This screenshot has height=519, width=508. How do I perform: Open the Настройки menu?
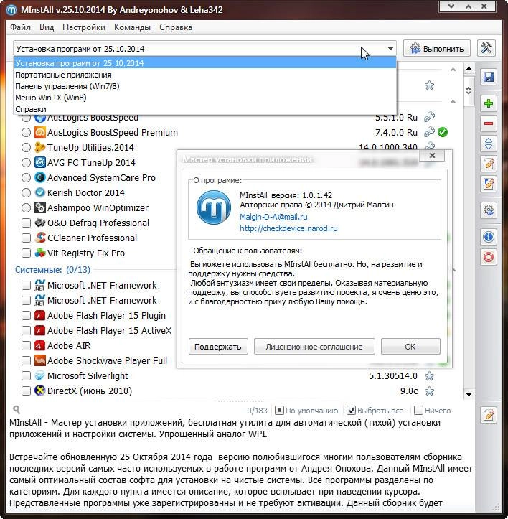click(x=84, y=27)
